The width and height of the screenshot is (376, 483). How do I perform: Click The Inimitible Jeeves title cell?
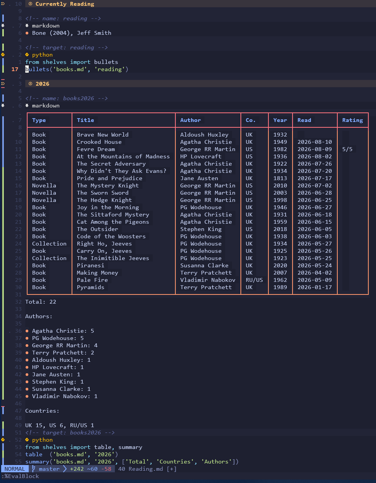(x=113, y=258)
